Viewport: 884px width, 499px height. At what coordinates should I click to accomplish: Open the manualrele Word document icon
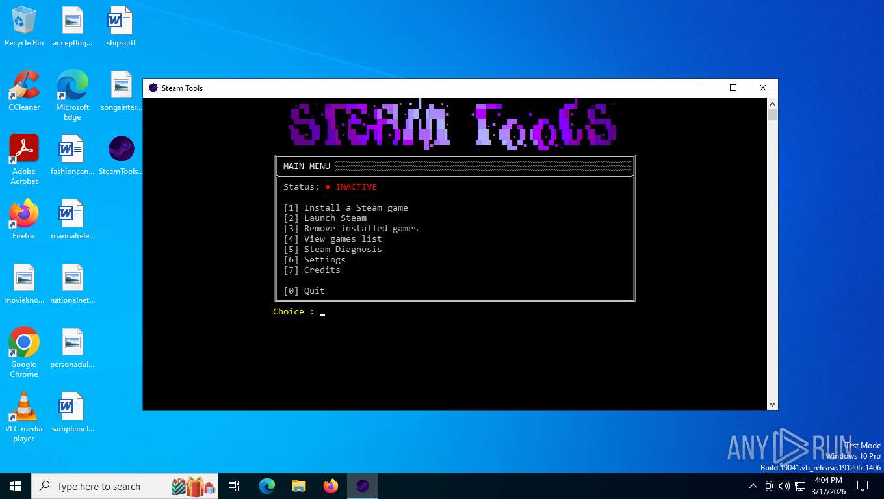[x=73, y=220]
